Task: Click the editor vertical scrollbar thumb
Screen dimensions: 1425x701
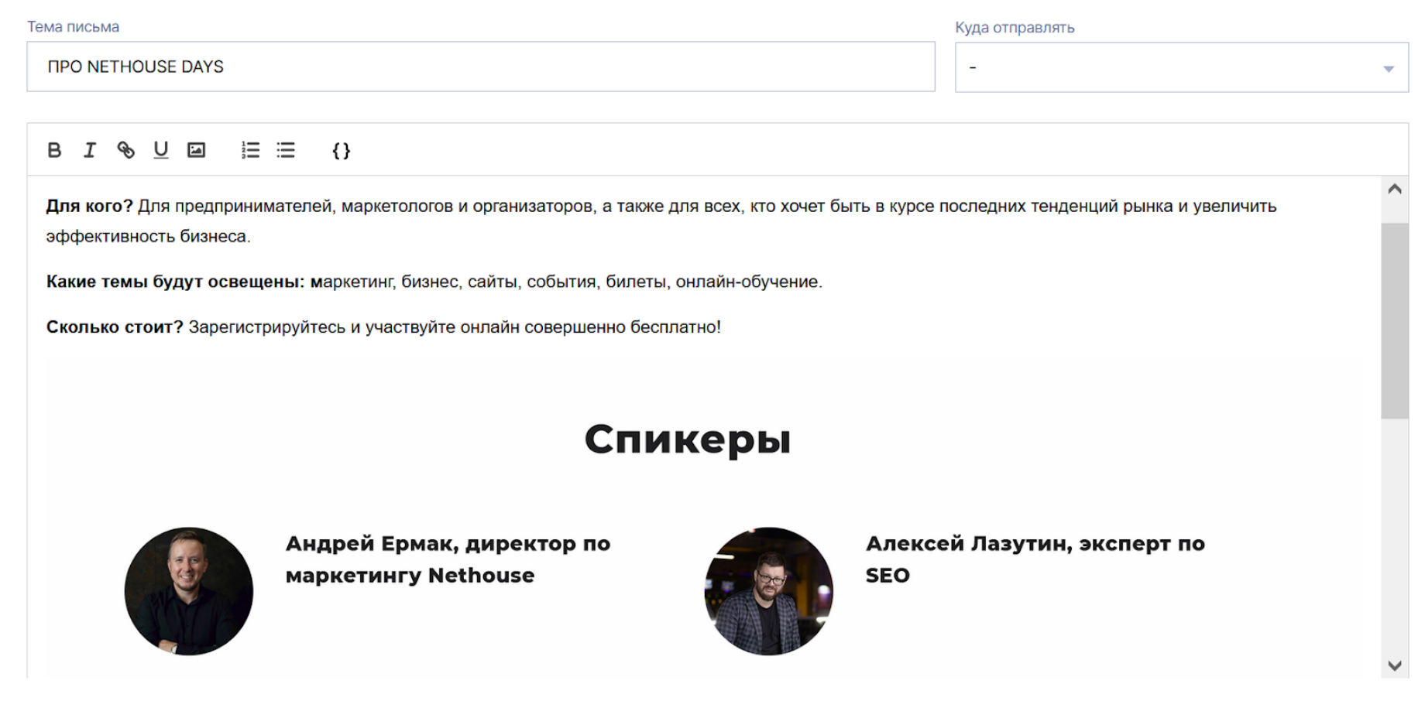Action: (x=1395, y=320)
